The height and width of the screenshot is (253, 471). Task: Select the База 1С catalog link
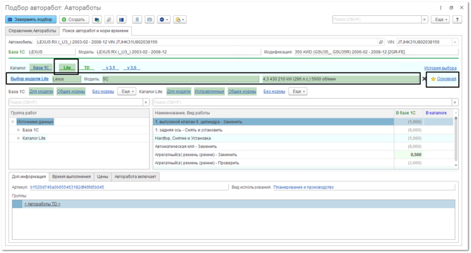[x=41, y=68]
